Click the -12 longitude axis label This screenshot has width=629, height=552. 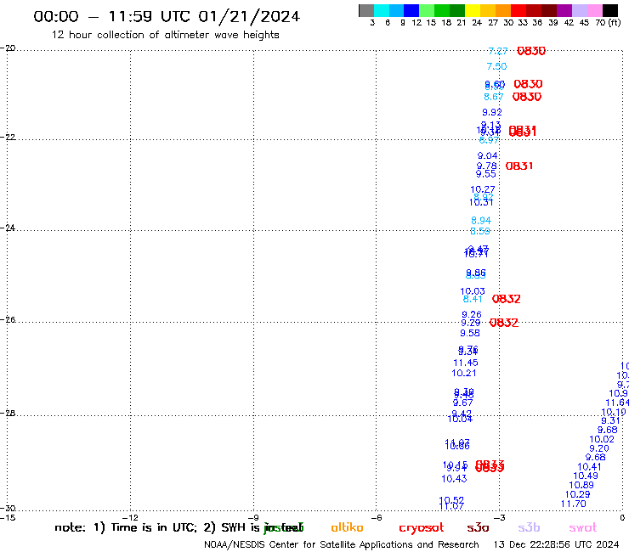(x=131, y=518)
